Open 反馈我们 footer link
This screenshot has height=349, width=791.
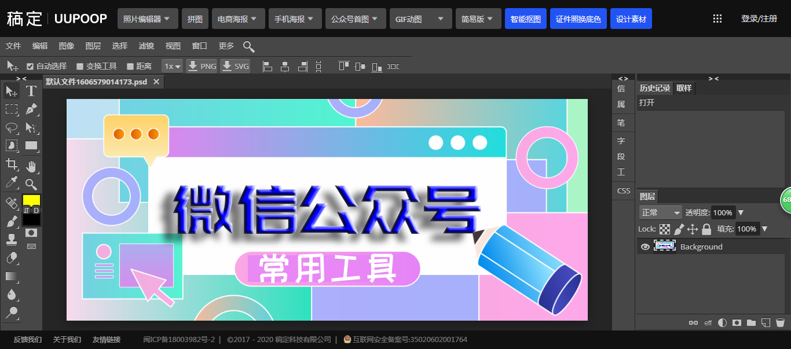pyautogui.click(x=28, y=339)
